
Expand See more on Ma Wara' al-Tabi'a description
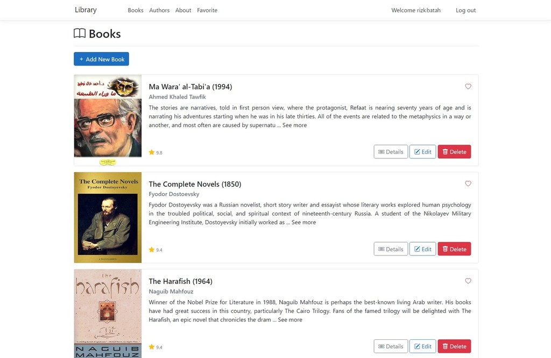[x=294, y=125]
